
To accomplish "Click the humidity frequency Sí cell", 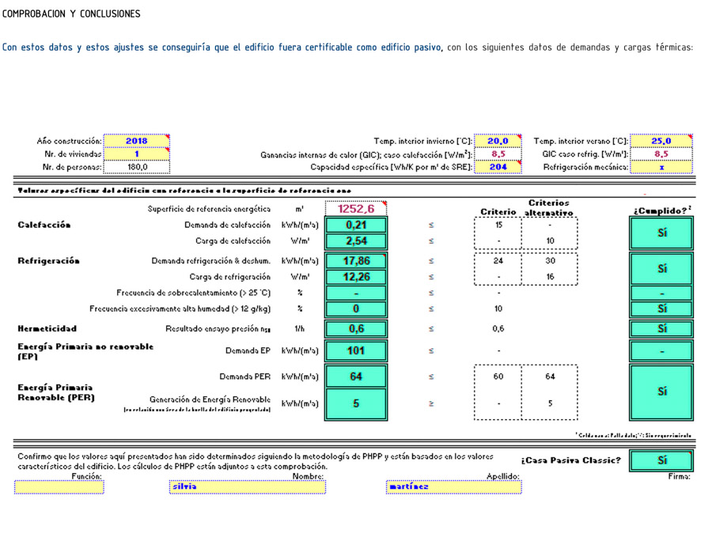I will tap(661, 309).
